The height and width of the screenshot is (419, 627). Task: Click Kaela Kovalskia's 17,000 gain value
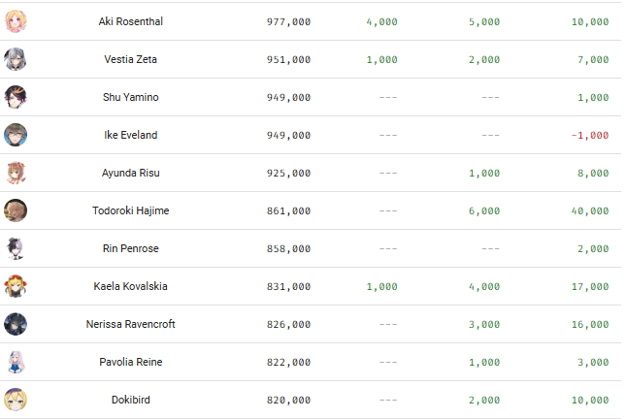(x=589, y=286)
